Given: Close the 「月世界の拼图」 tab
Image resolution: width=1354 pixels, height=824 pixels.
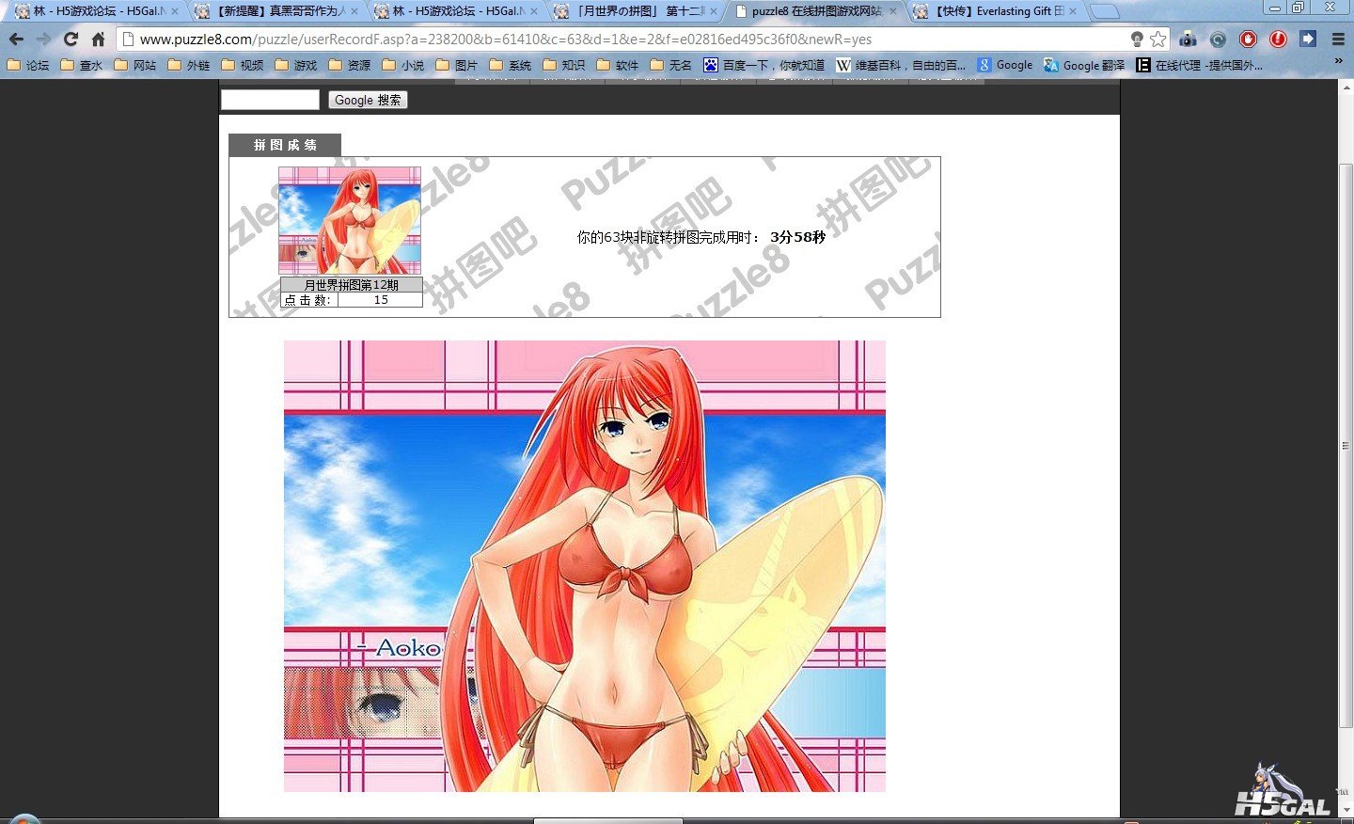Looking at the screenshot, I should pyautogui.click(x=714, y=11).
